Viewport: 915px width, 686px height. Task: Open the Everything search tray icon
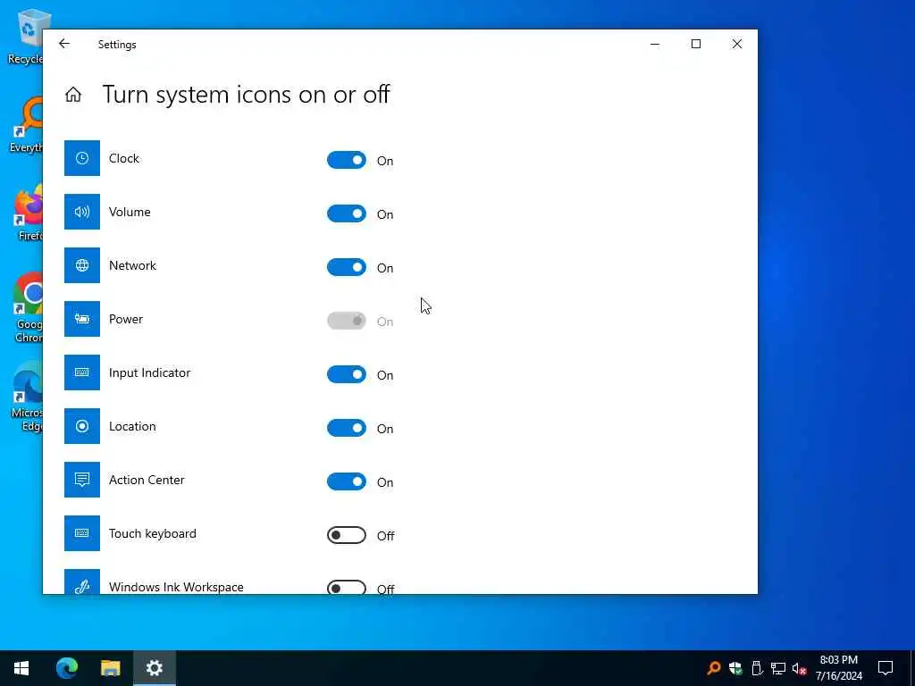[713, 668]
